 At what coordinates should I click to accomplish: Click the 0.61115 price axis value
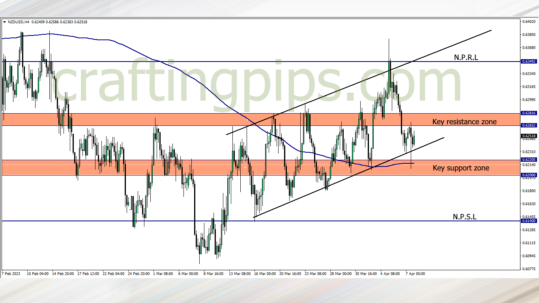click(529, 243)
